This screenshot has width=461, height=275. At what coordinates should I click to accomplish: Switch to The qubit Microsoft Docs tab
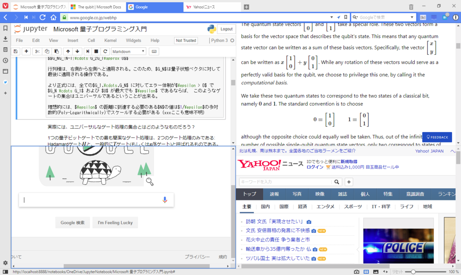(x=97, y=7)
